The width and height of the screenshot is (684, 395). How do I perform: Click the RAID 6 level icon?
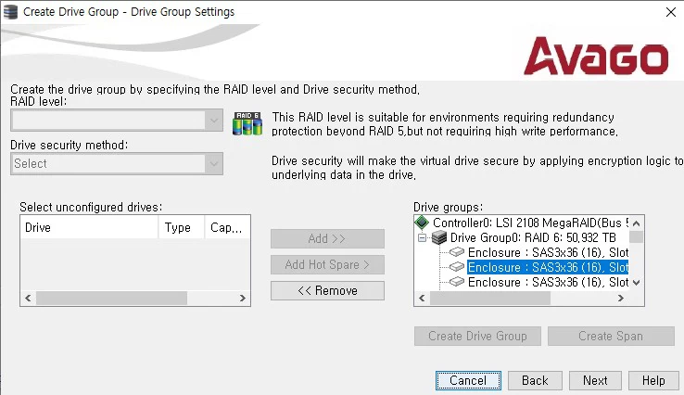247,123
